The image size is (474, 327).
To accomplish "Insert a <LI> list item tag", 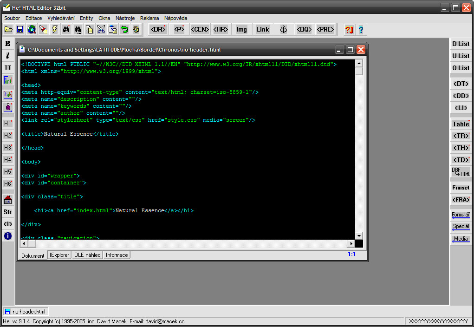I will (x=461, y=108).
